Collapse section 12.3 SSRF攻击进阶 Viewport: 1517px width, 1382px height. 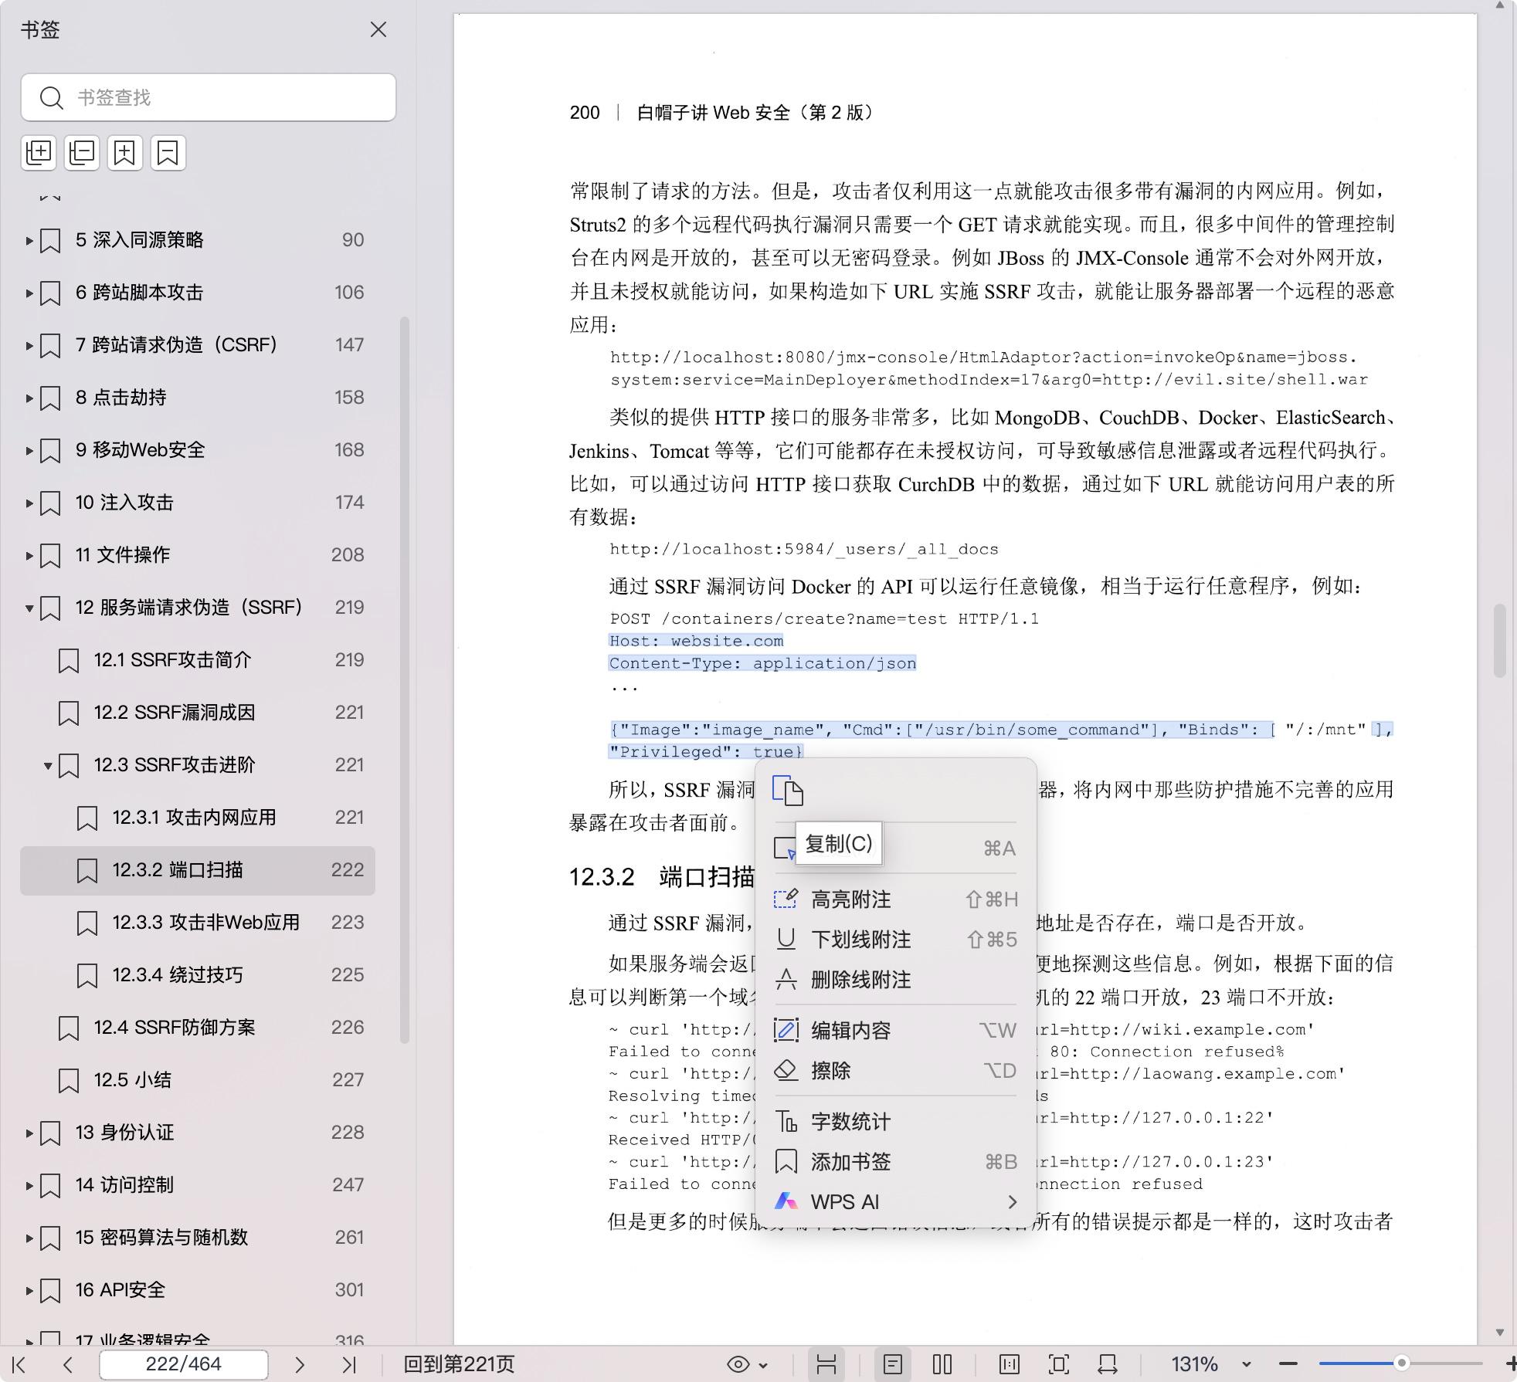click(x=48, y=766)
